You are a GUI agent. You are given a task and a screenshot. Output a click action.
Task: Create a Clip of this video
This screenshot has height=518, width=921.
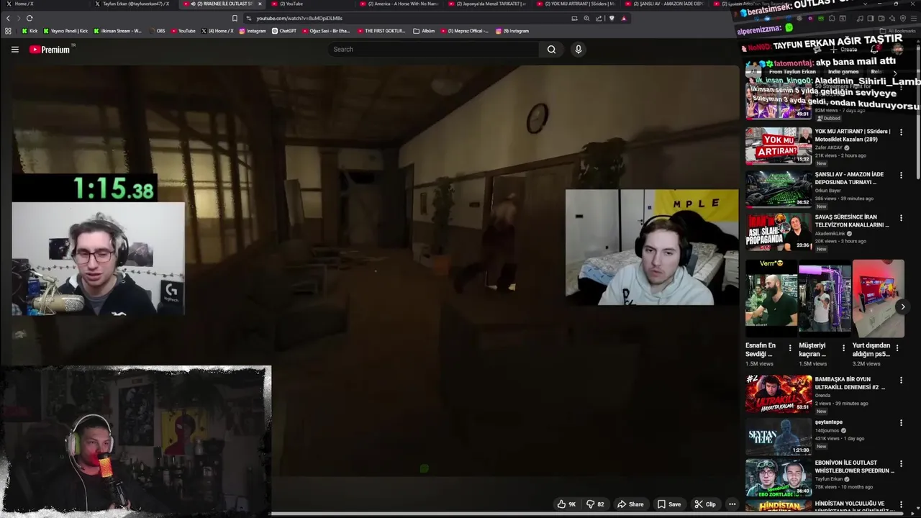pos(705,504)
